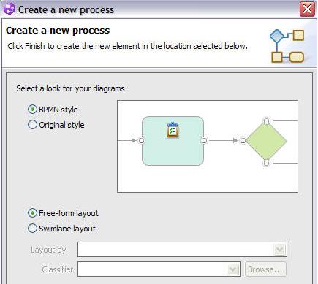Click the process diagram icon in header
The width and height of the screenshot is (318, 284).
(287, 46)
